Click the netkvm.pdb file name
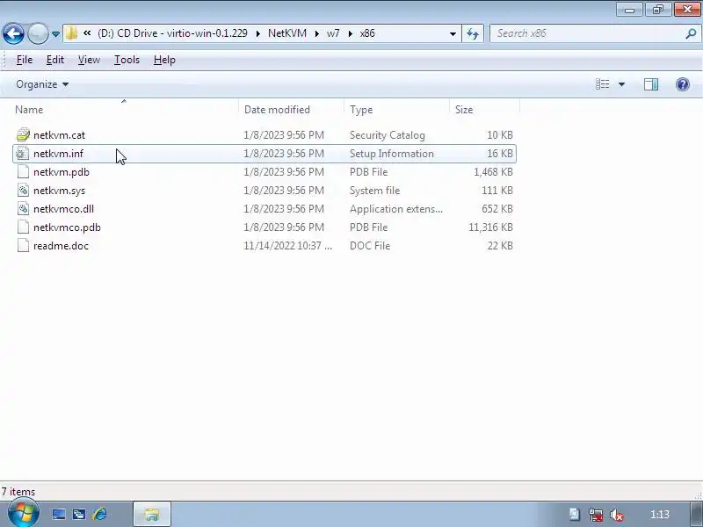The image size is (703, 527). pos(62,172)
